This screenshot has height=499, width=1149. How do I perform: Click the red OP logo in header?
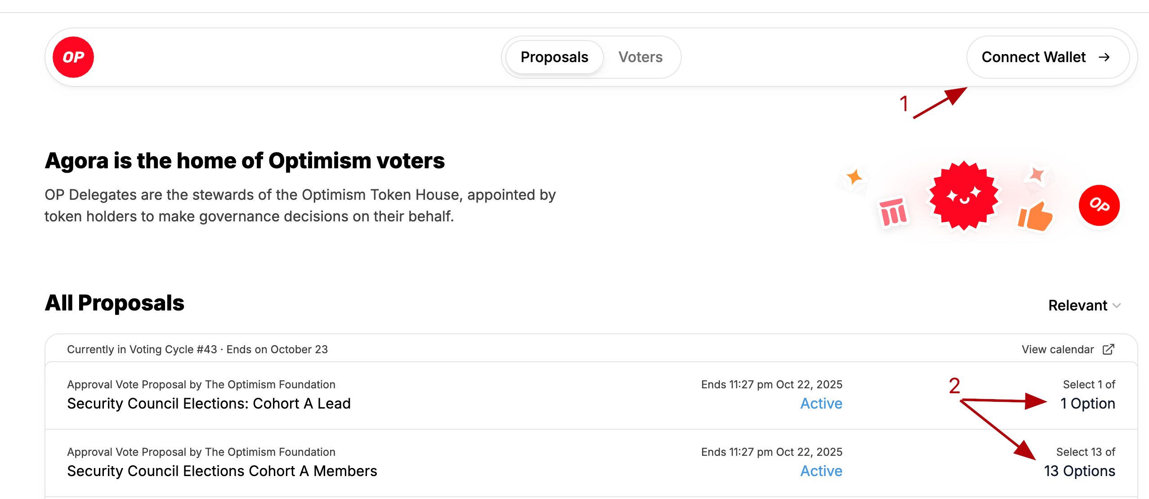click(x=73, y=57)
